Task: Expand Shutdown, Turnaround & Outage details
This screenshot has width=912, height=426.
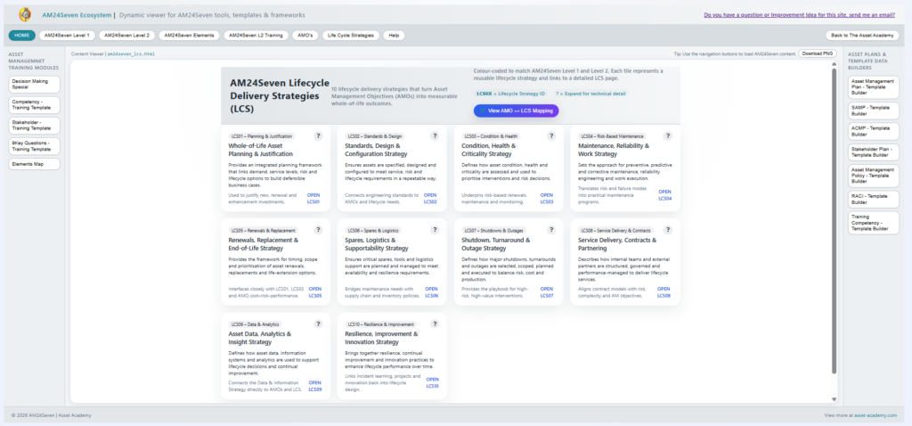Action: tap(551, 231)
